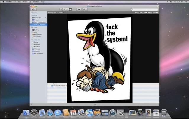Open Applications from the sidebar
The width and height of the screenshot is (189, 119).
[x=38, y=34]
